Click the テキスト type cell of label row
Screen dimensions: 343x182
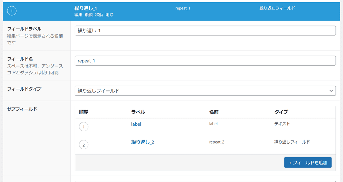pyautogui.click(x=282, y=124)
